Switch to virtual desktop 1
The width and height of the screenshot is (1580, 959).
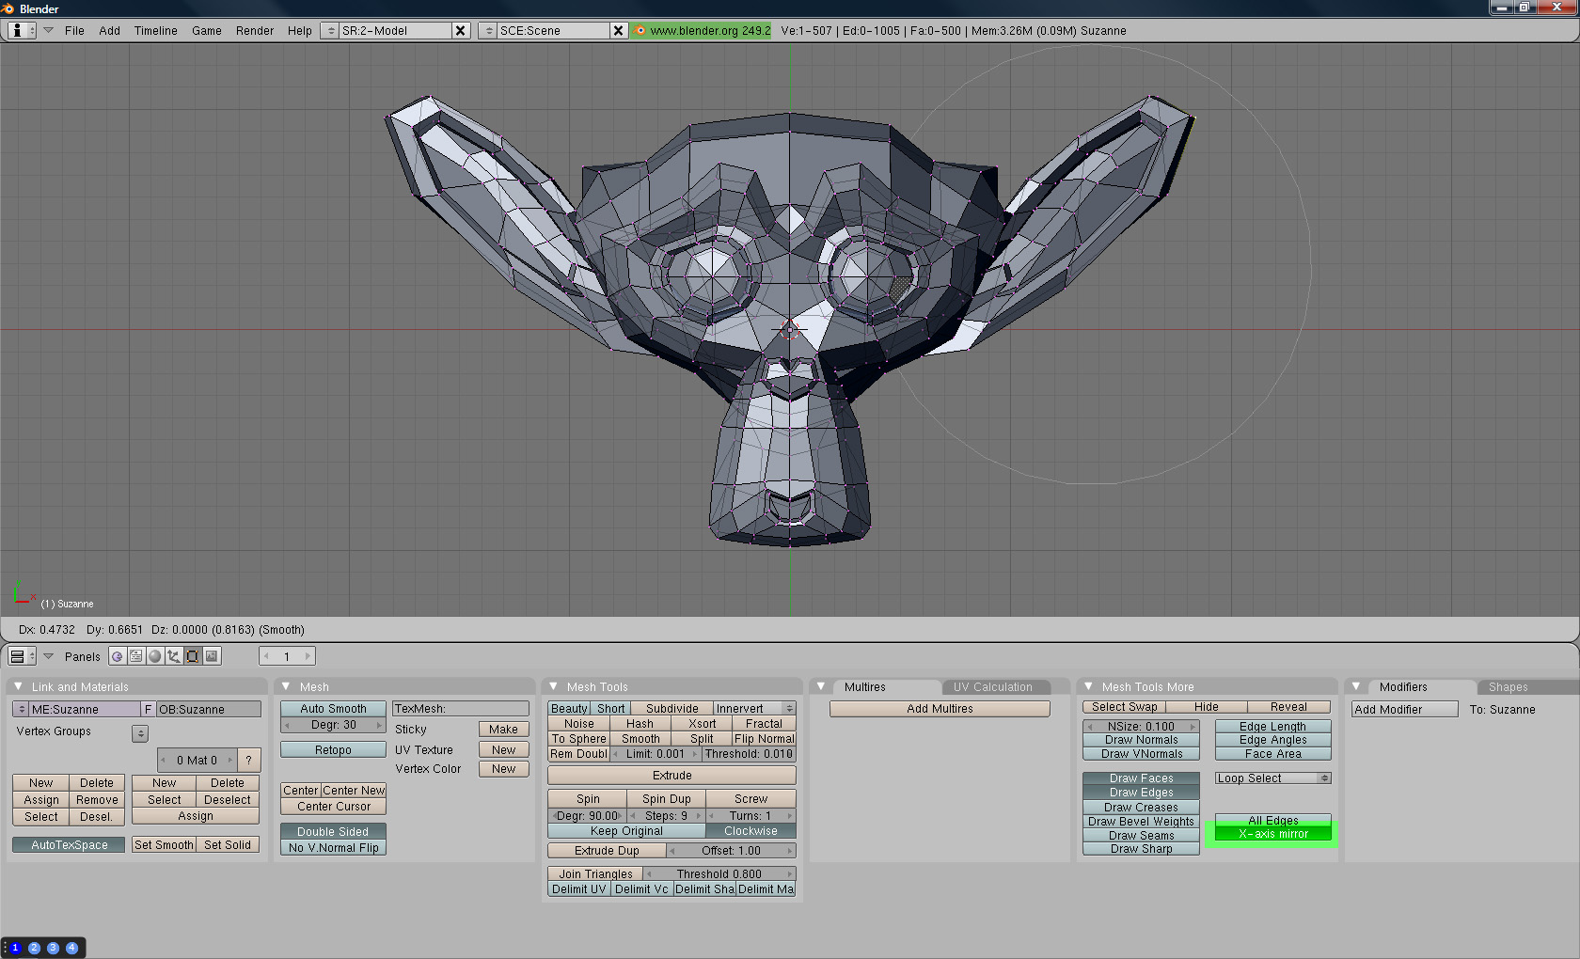click(15, 948)
